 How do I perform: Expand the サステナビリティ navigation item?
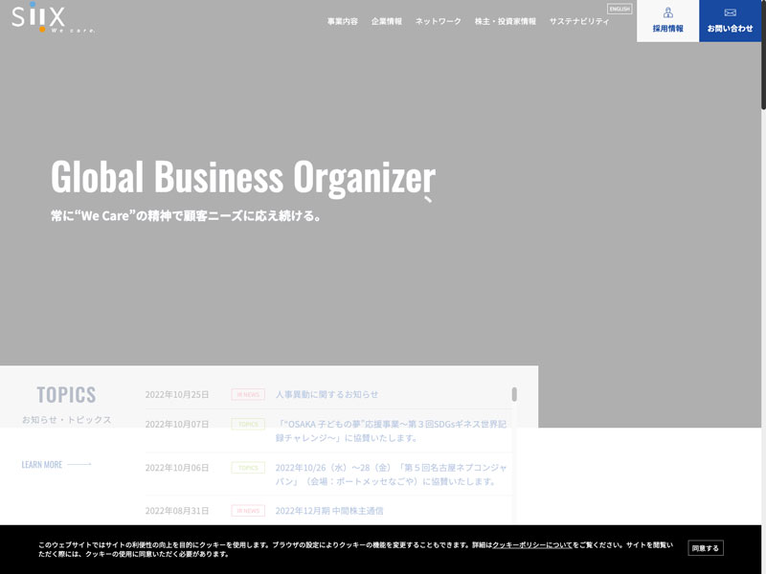point(578,21)
